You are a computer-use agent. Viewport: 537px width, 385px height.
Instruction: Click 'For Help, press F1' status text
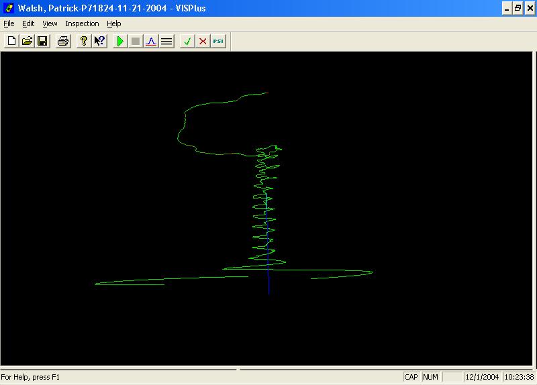click(30, 377)
